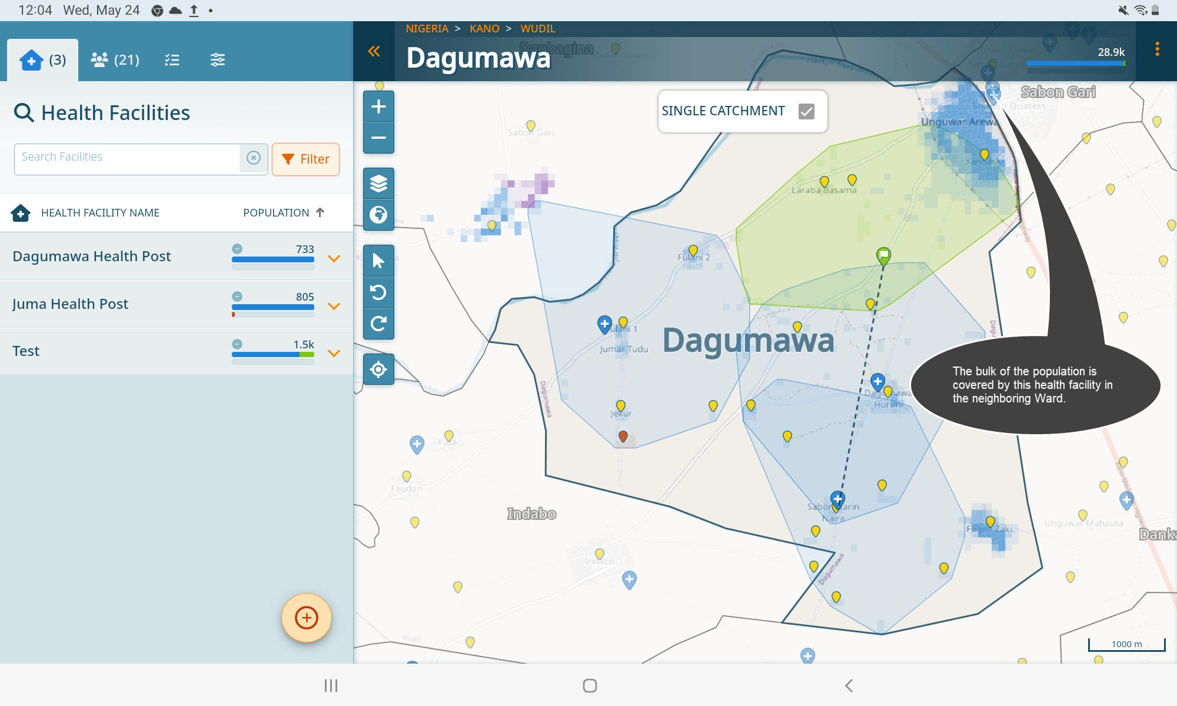Click the yellow pin at Fagen Zaki
Image resolution: width=1177 pixels, height=706 pixels.
[x=990, y=522]
